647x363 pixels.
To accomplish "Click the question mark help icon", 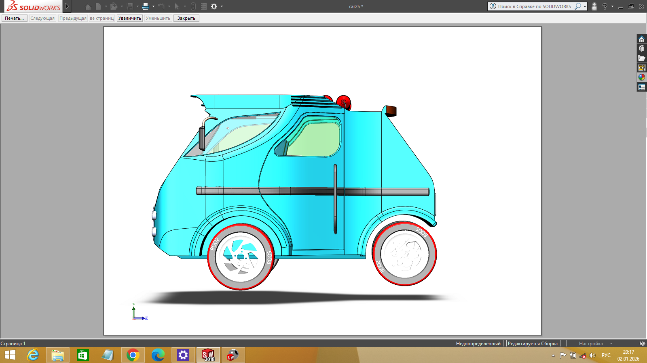I will [x=605, y=6].
